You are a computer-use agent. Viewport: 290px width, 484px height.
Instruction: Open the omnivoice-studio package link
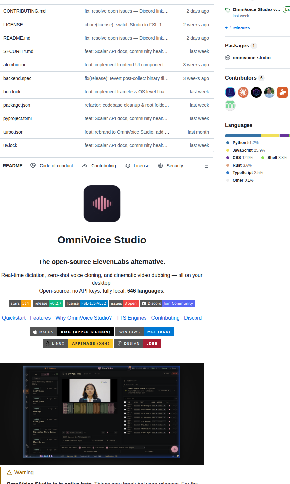point(252,58)
